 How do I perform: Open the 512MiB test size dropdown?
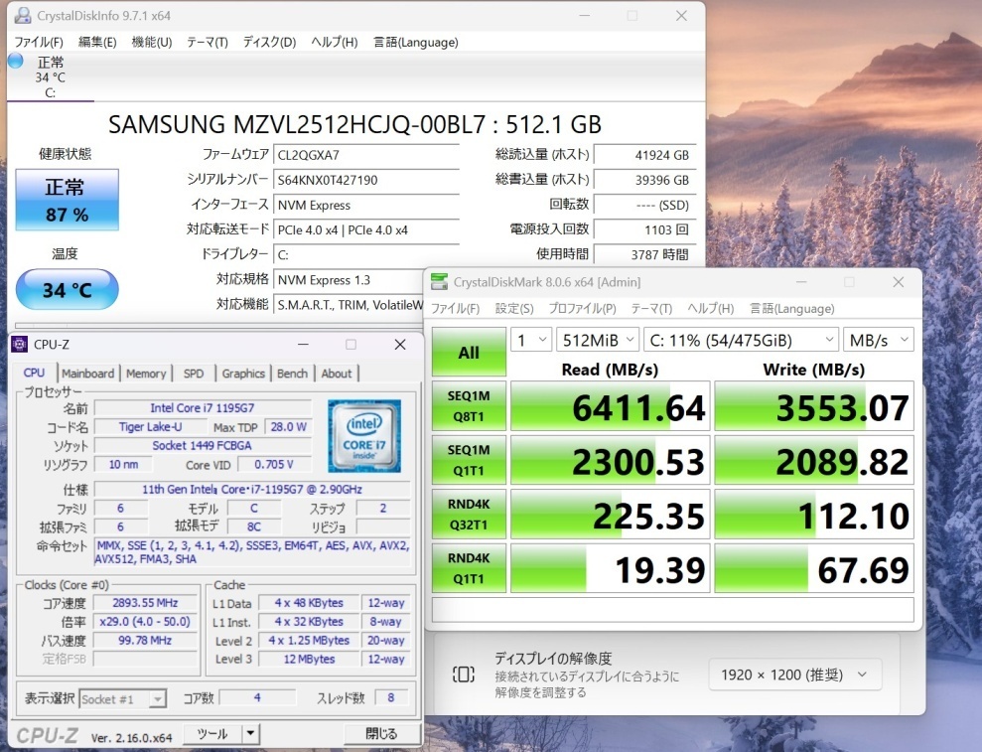click(598, 341)
